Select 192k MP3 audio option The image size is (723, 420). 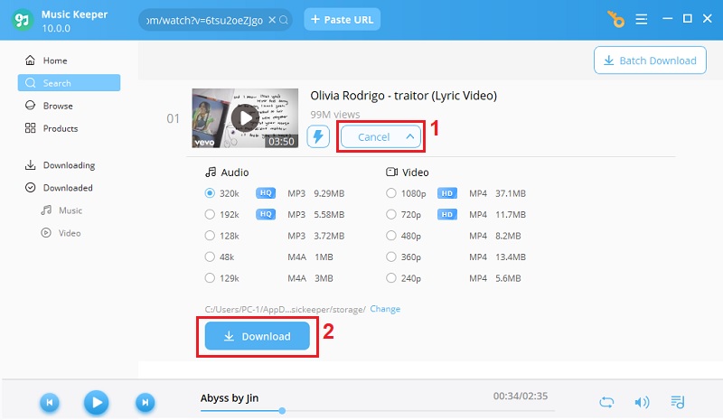tap(210, 214)
